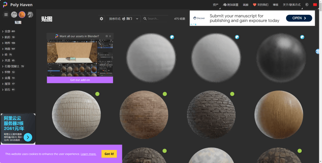The width and height of the screenshot is (322, 163).
Task: Click the Learn more cookie link
Action: tap(89, 154)
